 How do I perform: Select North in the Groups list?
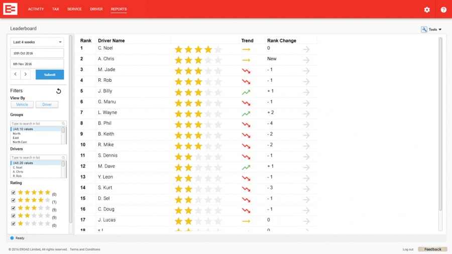(17, 134)
